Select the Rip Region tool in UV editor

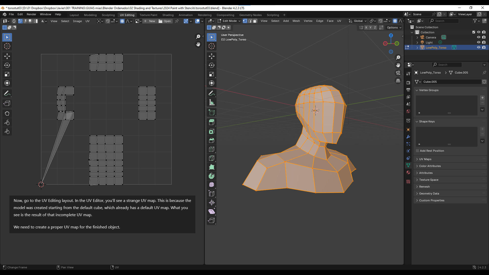coord(7,103)
